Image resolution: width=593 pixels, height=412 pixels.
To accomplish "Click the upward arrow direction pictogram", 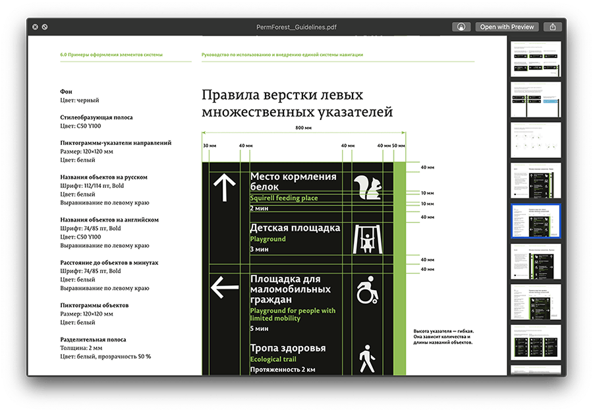I will point(224,187).
